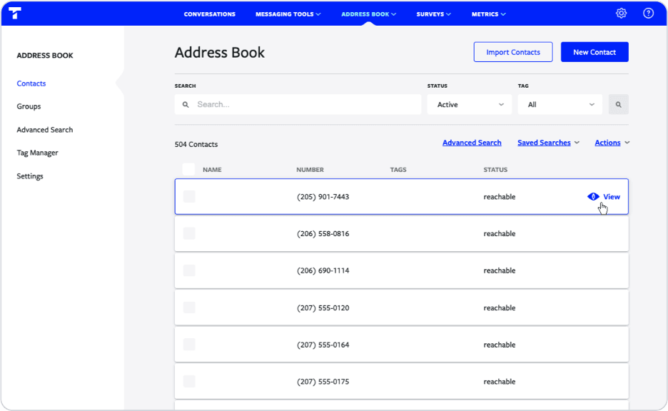Viewport: 668px width, 411px height.
Task: Click into the Search contacts field
Action: click(x=298, y=104)
